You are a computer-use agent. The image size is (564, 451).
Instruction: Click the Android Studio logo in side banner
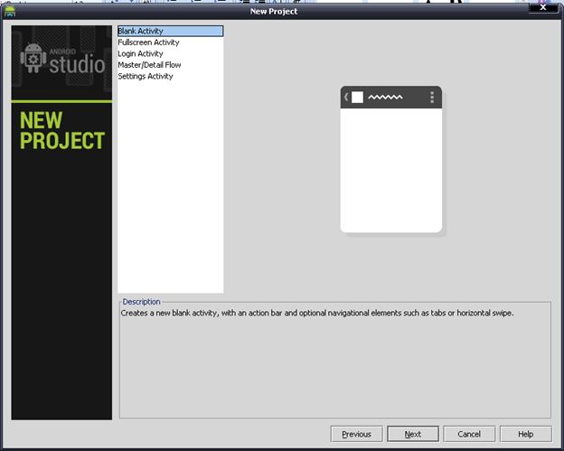pyautogui.click(x=62, y=60)
